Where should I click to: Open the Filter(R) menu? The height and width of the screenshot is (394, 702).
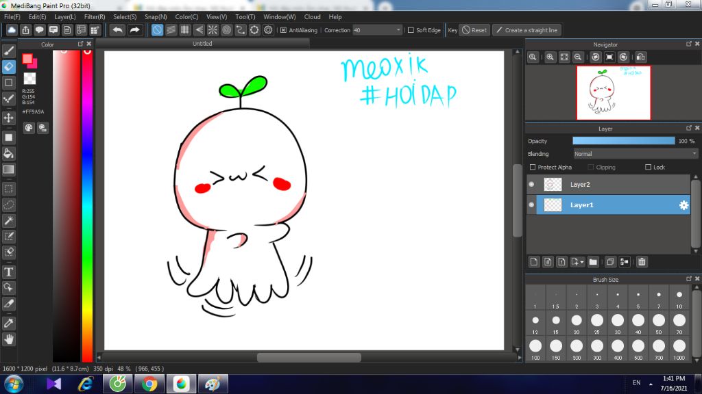(x=95, y=16)
